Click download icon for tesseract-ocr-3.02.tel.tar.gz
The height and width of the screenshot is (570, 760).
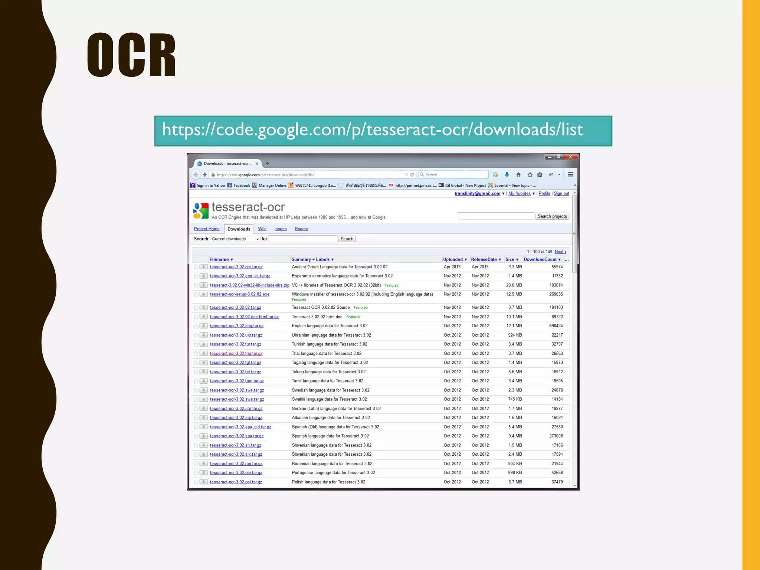[204, 372]
